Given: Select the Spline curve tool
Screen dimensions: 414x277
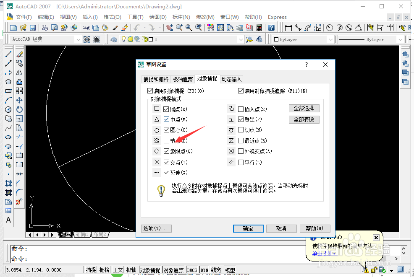Looking at the screenshot, I should [x=8, y=128].
